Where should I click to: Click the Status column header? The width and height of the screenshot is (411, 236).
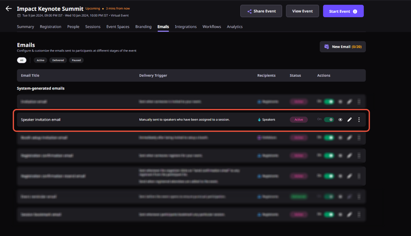pyautogui.click(x=295, y=75)
